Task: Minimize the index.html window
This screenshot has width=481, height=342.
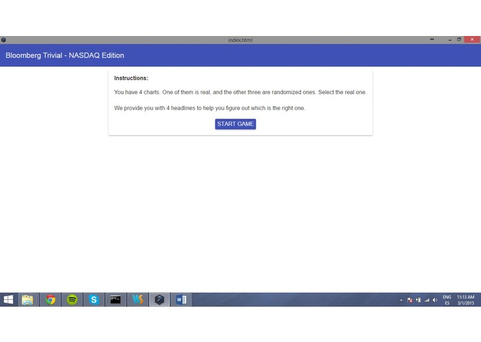Action: click(x=450, y=39)
